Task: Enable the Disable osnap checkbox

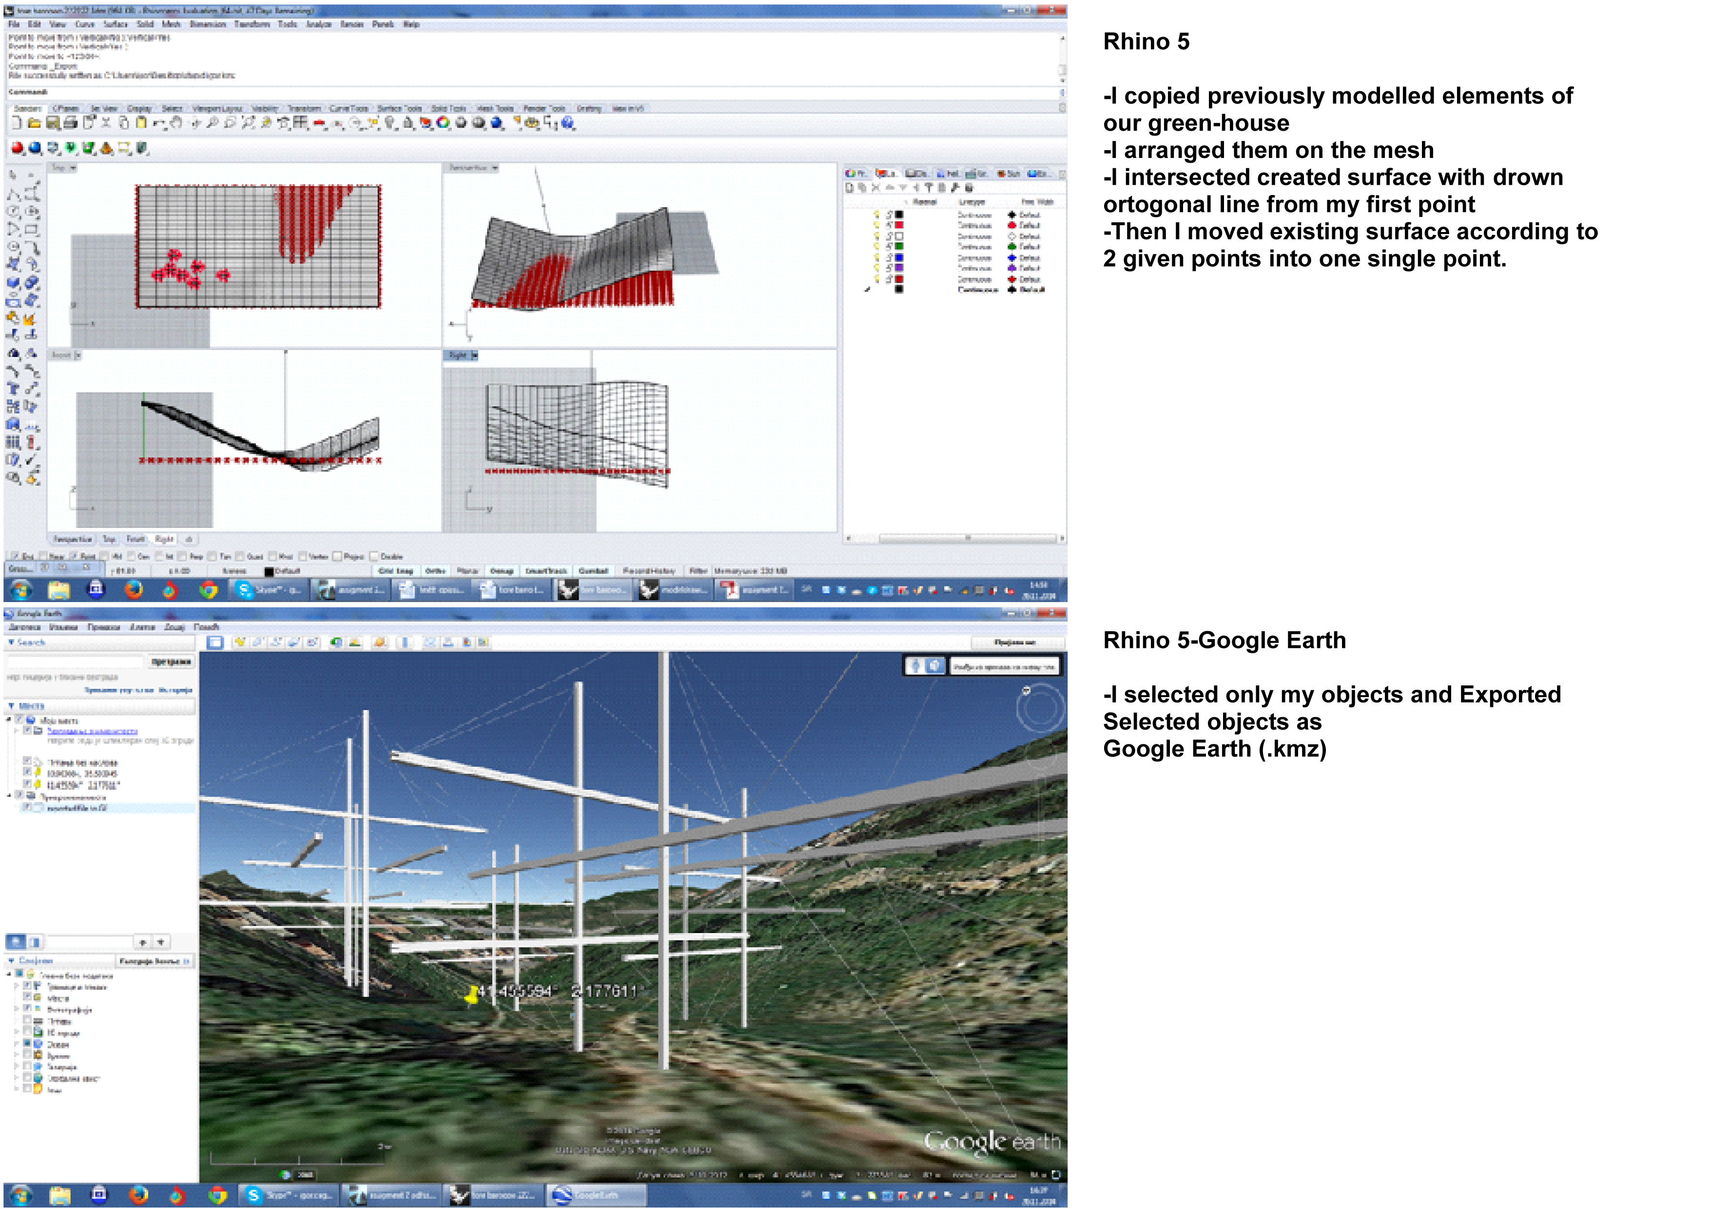Action: pyautogui.click(x=375, y=556)
